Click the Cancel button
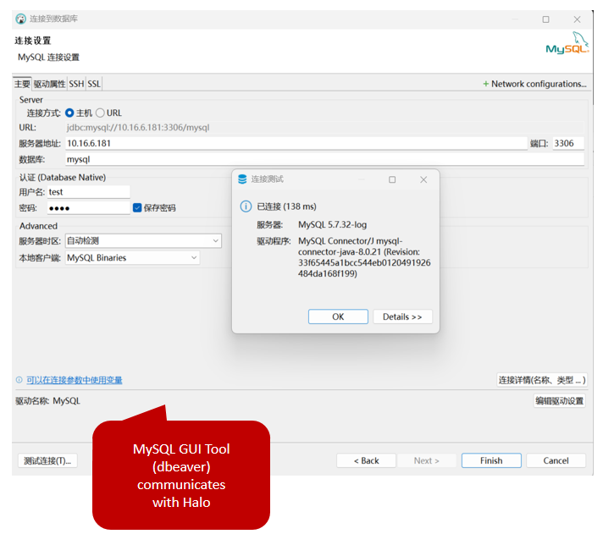Screen dimensions: 603x534 [556, 460]
